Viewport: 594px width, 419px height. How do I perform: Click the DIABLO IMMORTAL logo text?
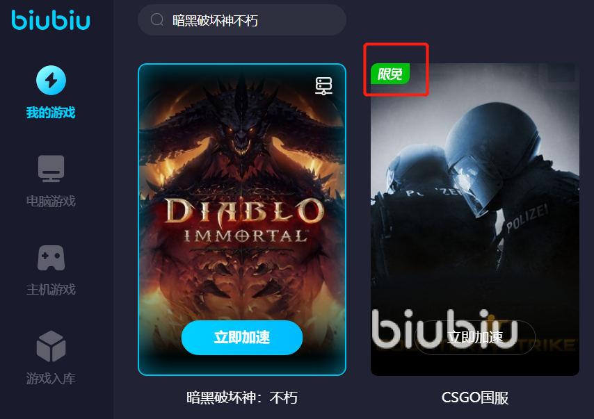pos(244,221)
